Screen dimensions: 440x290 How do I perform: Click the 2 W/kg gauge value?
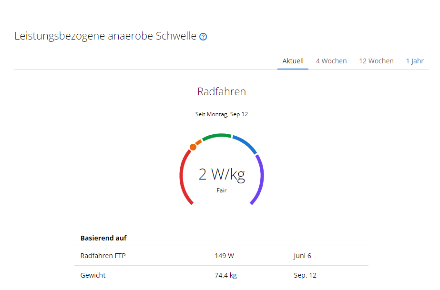click(x=222, y=175)
